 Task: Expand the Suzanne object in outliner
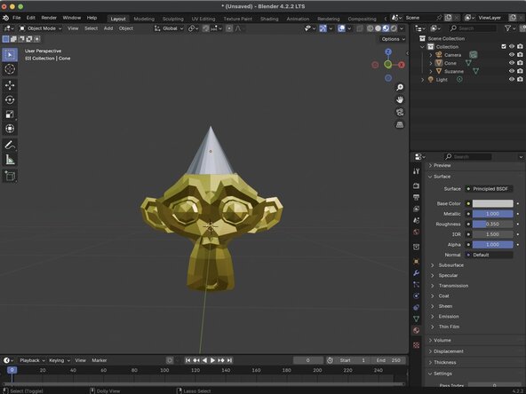coord(431,71)
